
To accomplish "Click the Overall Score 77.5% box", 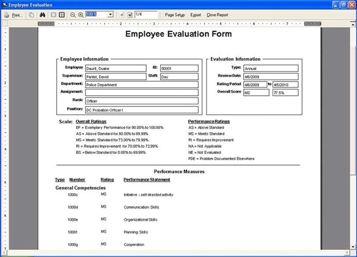I will coord(285,93).
